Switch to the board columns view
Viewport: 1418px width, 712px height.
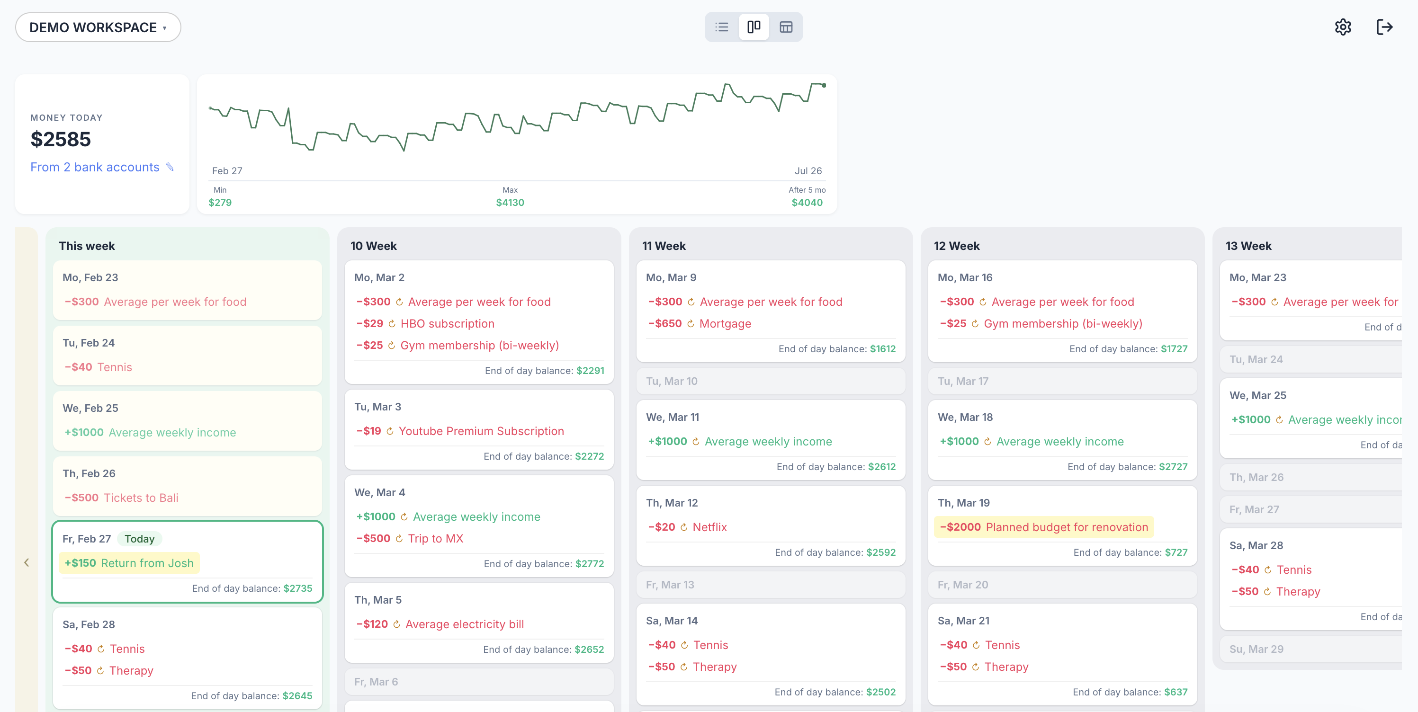tap(754, 27)
